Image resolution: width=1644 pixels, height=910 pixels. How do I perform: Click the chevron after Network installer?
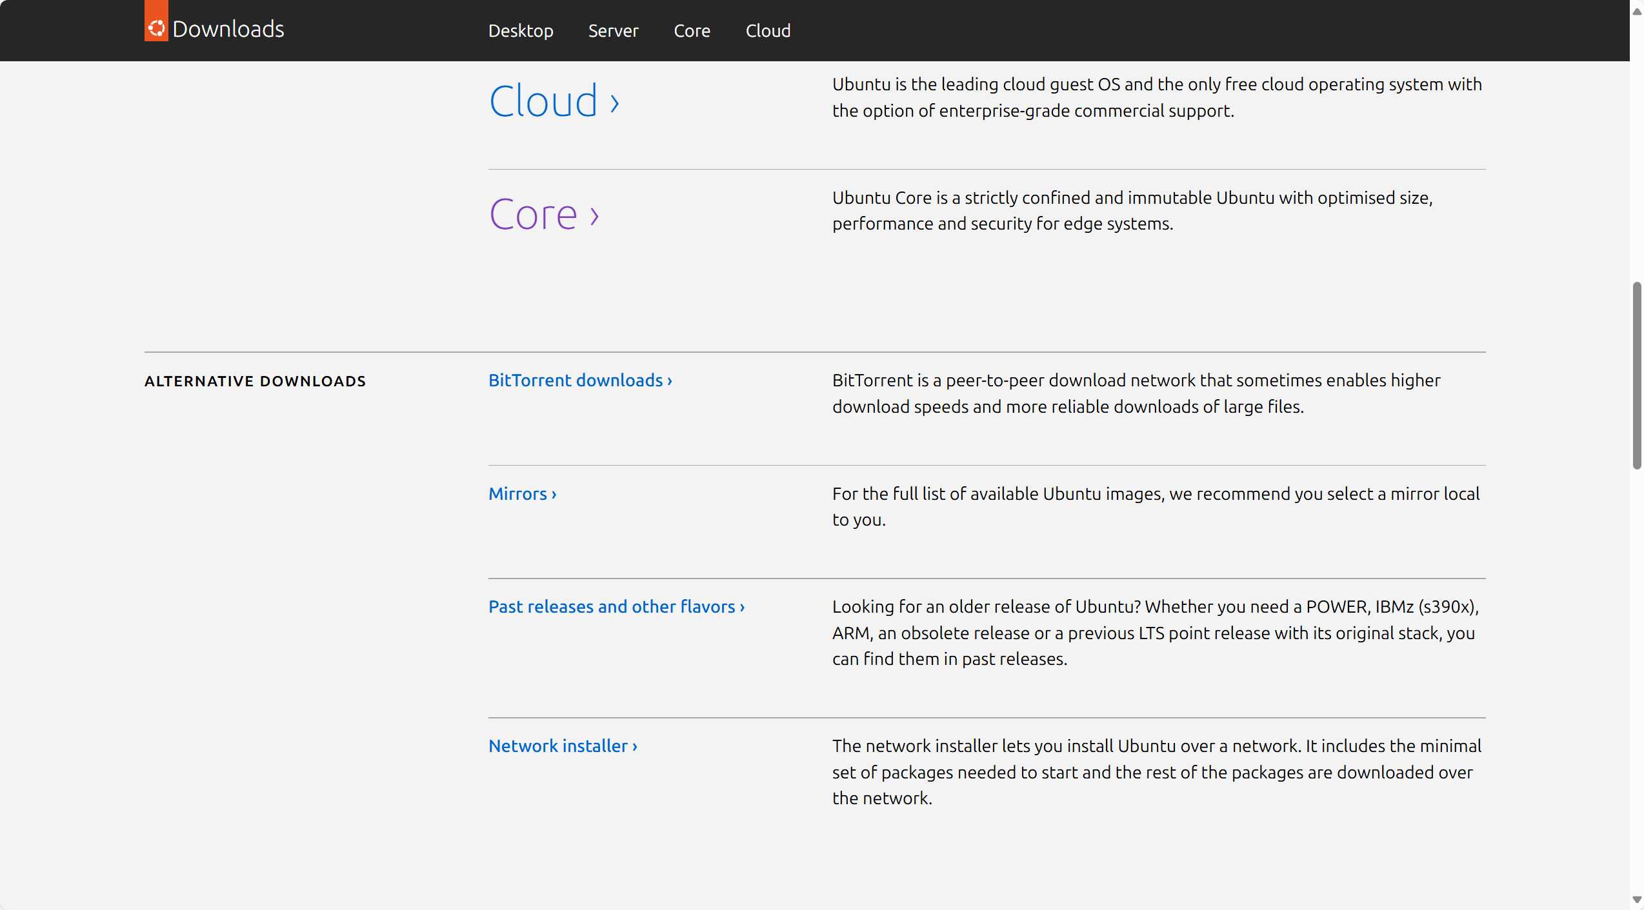coord(634,746)
